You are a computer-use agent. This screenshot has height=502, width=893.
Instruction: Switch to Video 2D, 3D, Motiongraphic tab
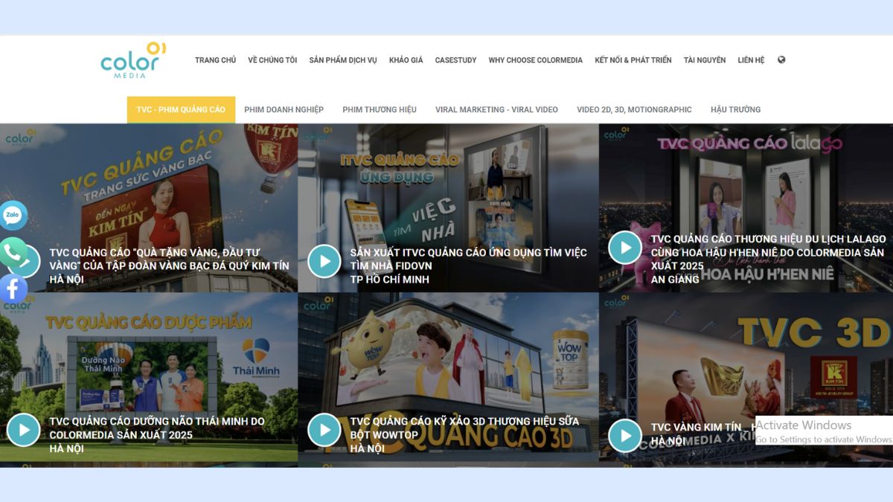click(x=634, y=109)
